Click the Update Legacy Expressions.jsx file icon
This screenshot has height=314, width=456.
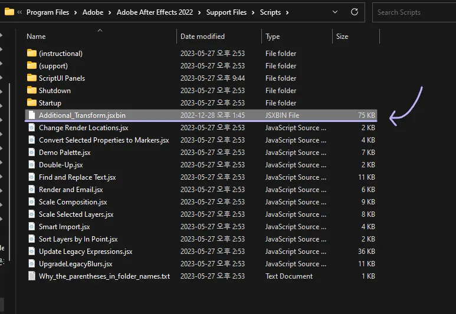pos(32,251)
